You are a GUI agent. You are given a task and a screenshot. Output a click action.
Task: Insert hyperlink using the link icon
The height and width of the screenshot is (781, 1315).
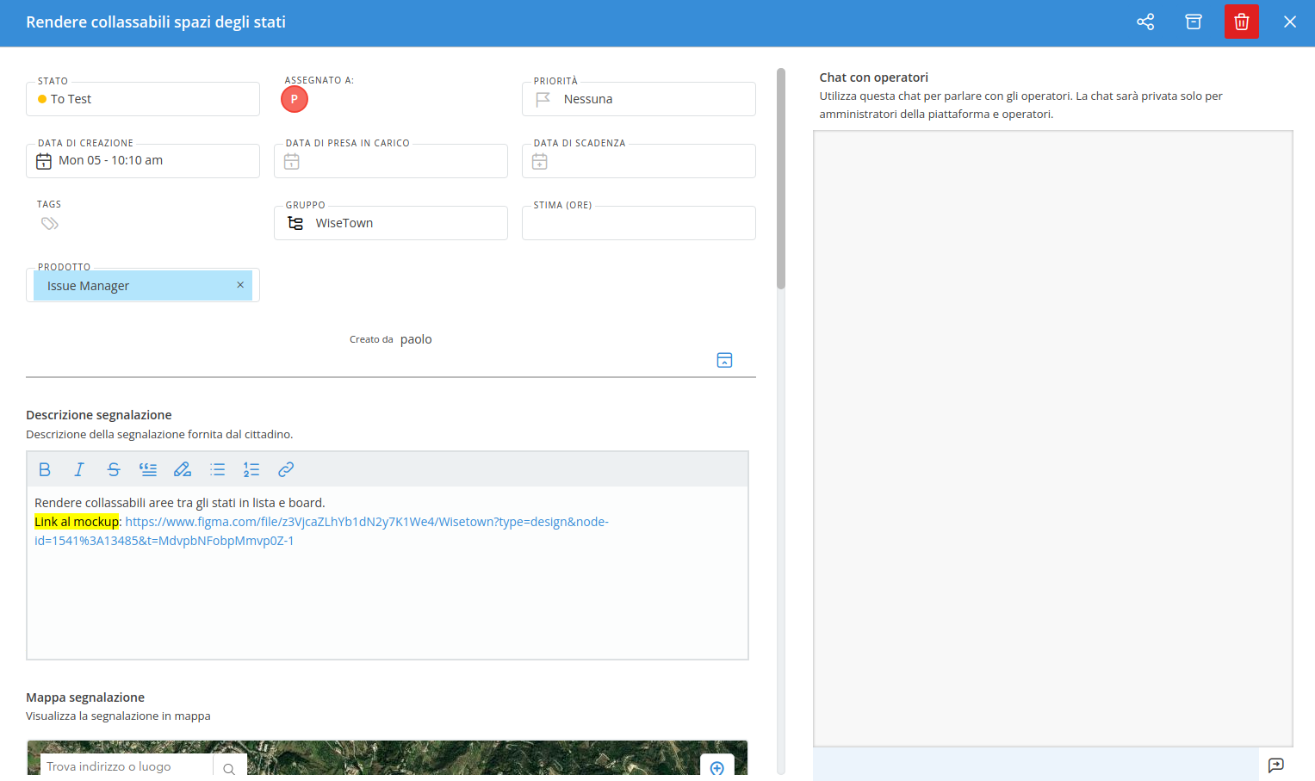pyautogui.click(x=286, y=469)
